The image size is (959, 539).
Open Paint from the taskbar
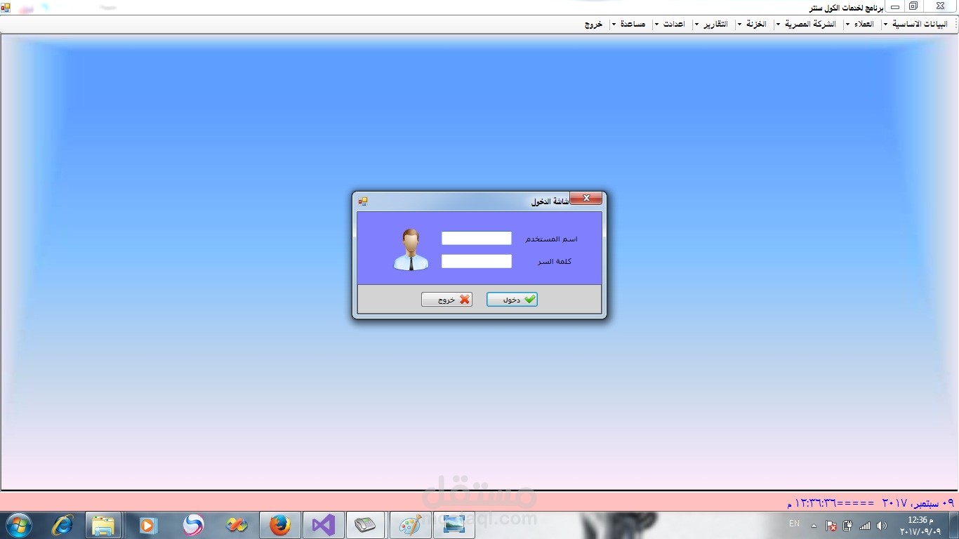410,525
